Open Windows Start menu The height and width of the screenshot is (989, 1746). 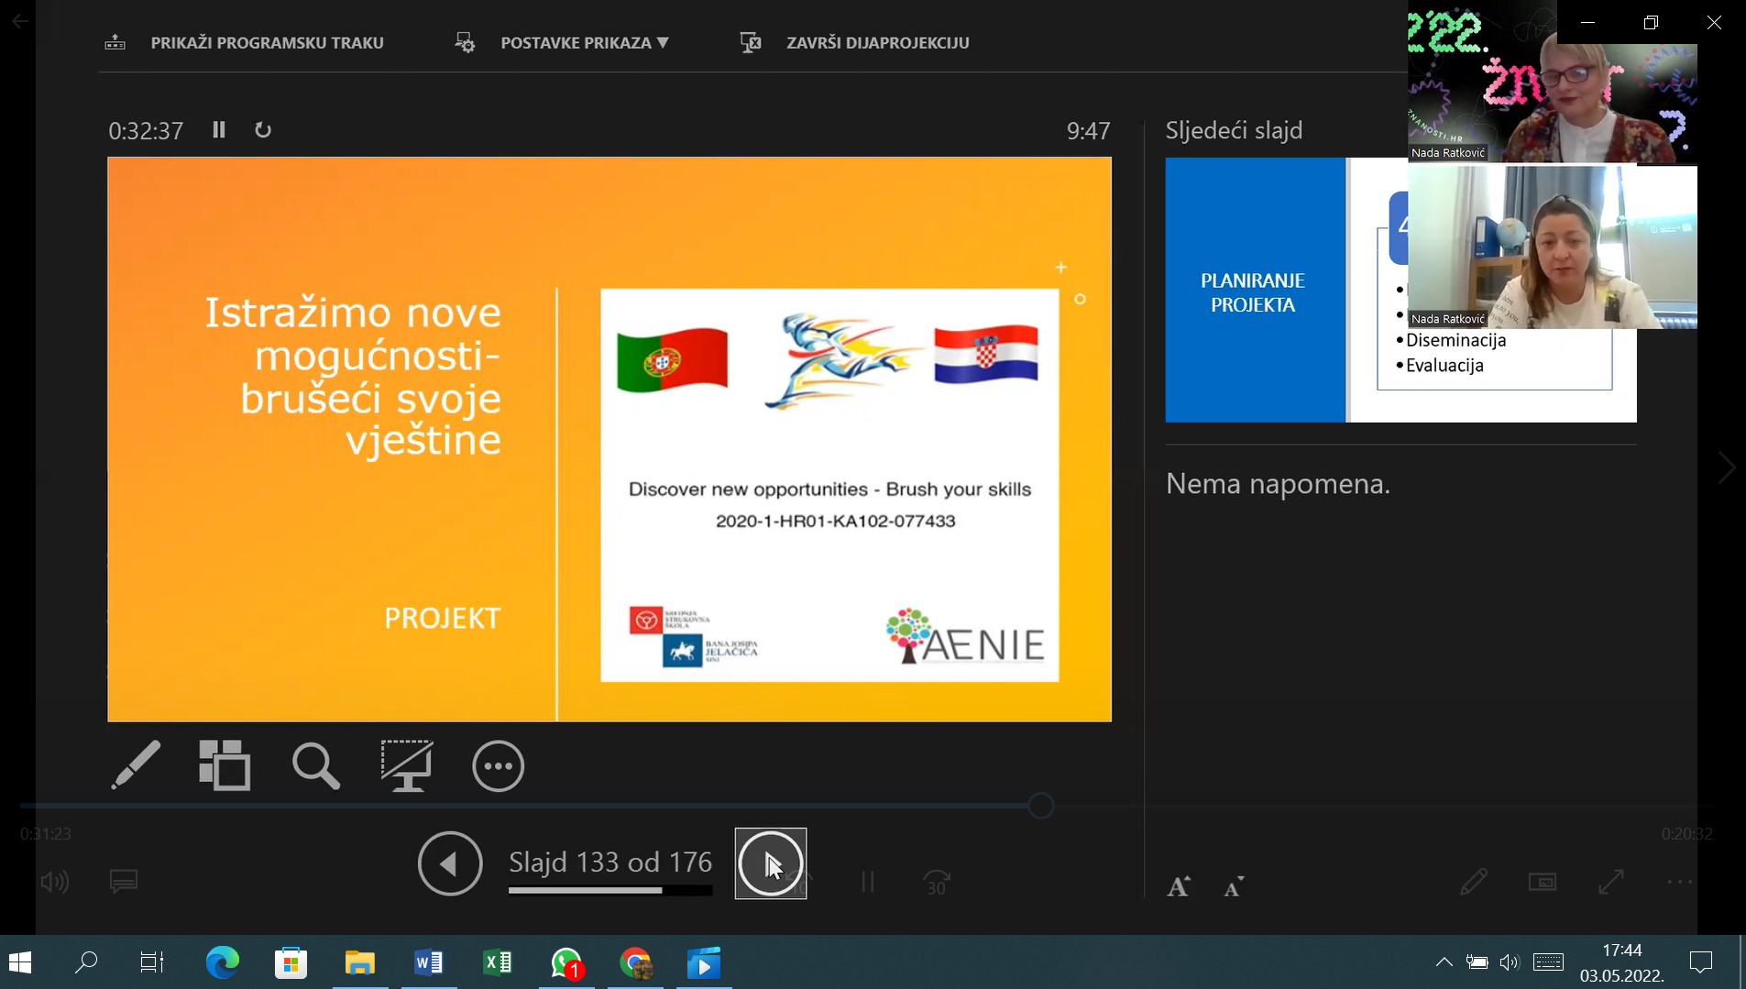(20, 962)
